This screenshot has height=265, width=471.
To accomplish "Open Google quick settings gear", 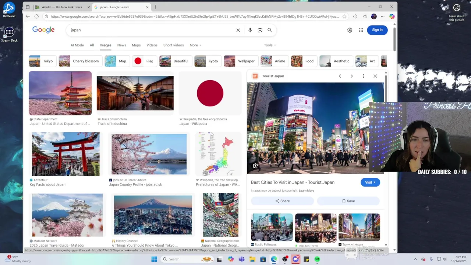I will click(x=350, y=30).
